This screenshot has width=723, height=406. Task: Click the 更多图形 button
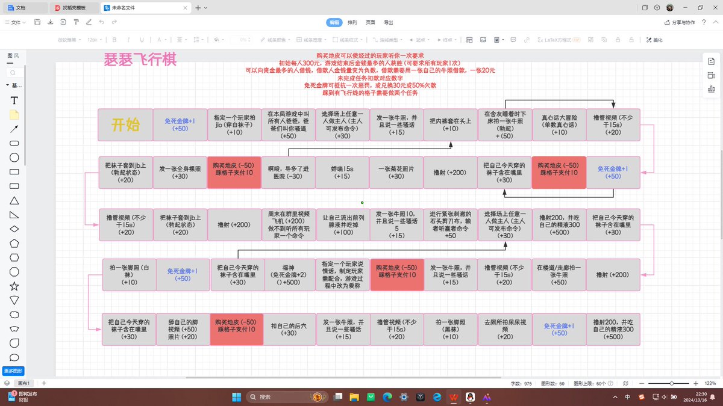tap(14, 371)
